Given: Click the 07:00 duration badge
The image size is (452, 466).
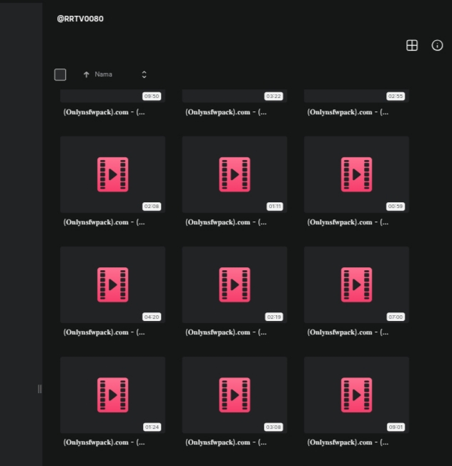Looking at the screenshot, I should 395,317.
